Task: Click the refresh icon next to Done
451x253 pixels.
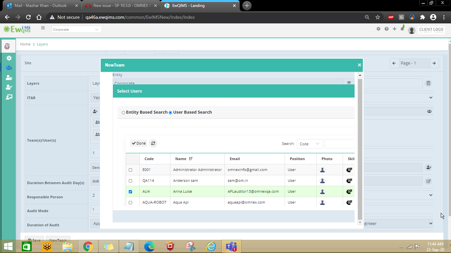Action: coord(153,143)
